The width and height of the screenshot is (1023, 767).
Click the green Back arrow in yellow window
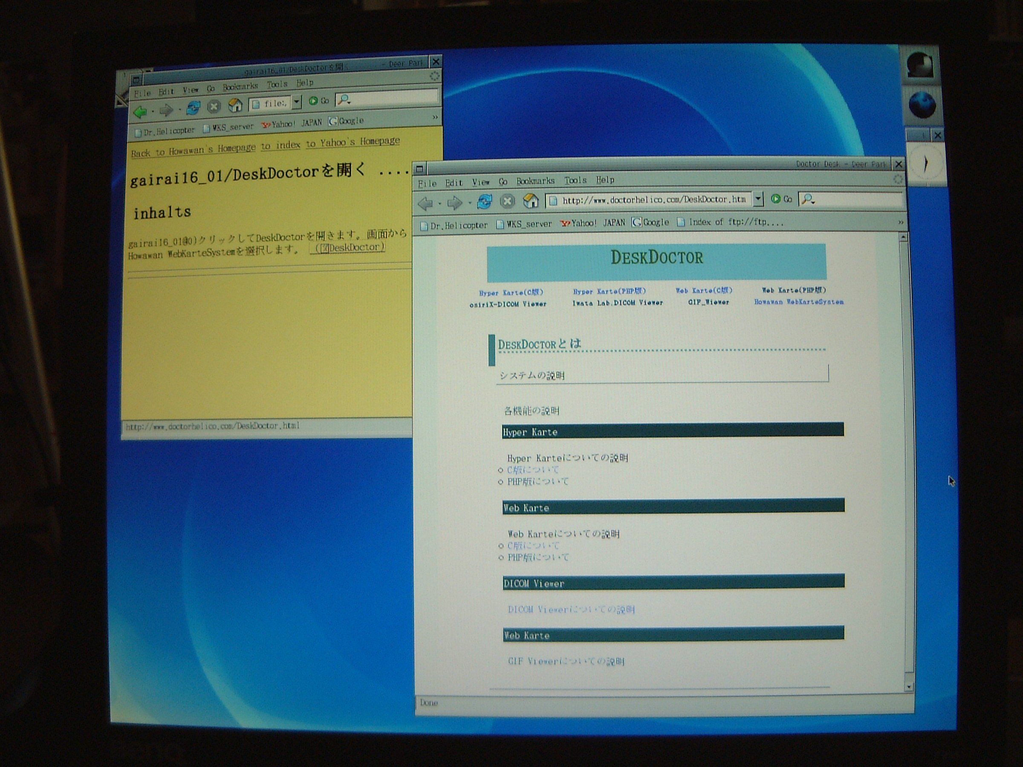coord(140,111)
